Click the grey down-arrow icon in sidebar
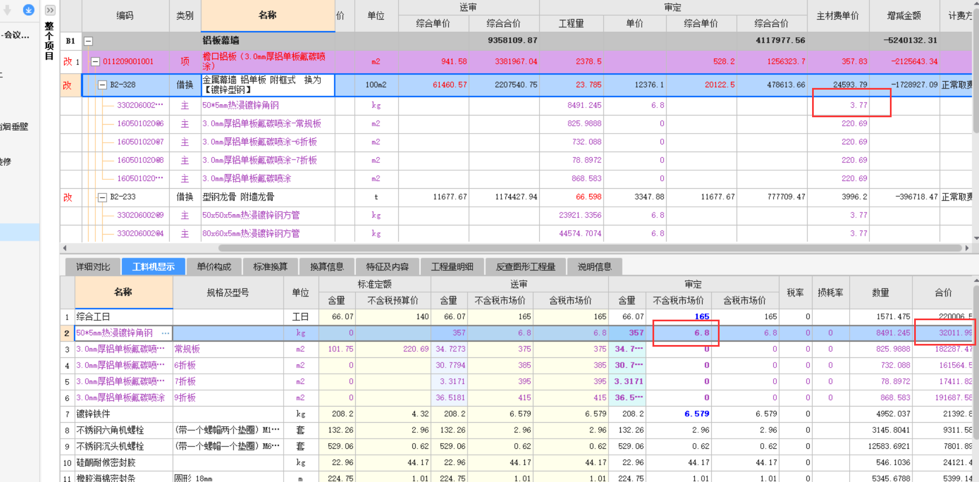 point(8,10)
